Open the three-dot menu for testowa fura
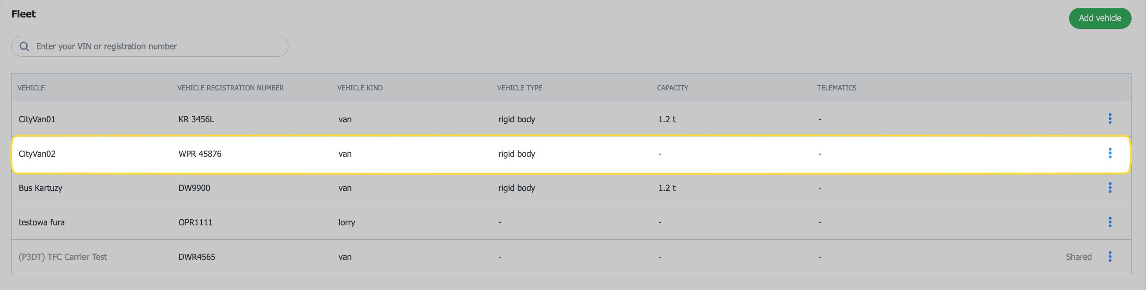This screenshot has width=1146, height=290. (1110, 222)
